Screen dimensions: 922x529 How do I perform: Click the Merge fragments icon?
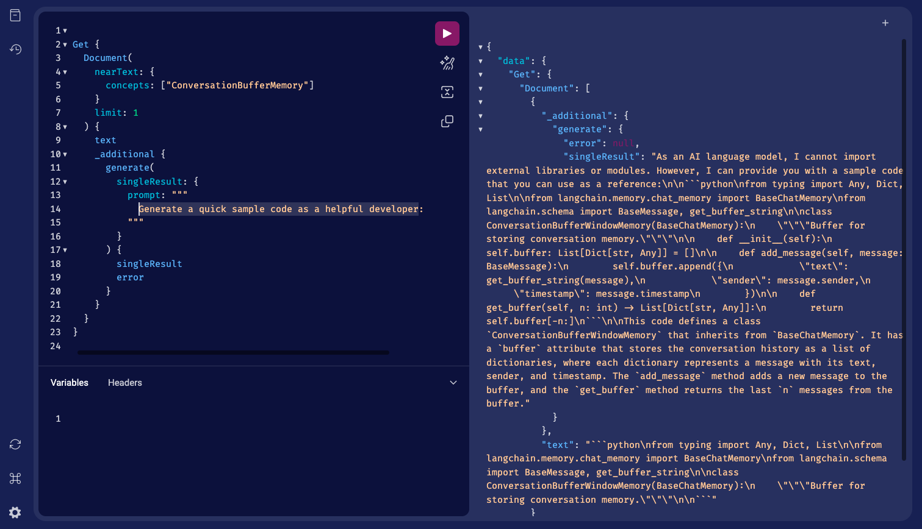447,92
